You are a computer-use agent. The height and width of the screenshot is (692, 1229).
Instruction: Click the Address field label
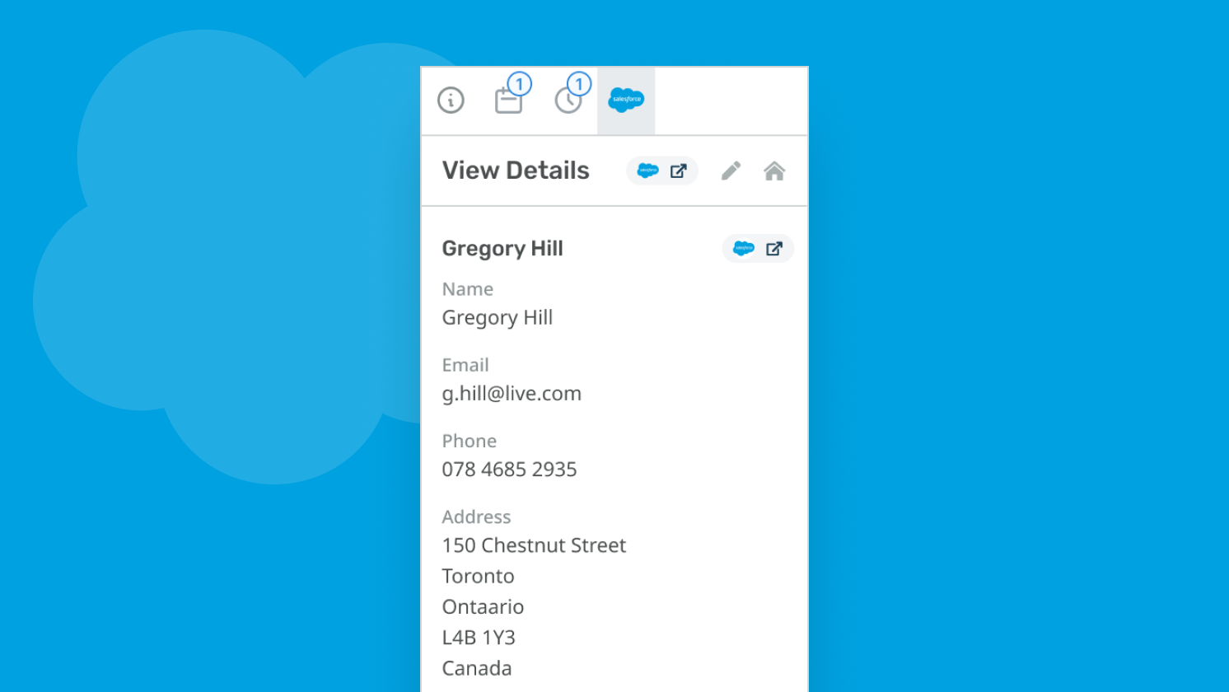(476, 517)
